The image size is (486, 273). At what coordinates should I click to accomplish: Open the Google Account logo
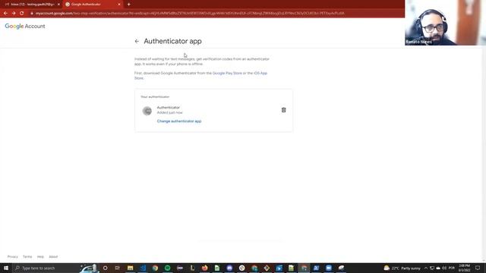(x=25, y=27)
